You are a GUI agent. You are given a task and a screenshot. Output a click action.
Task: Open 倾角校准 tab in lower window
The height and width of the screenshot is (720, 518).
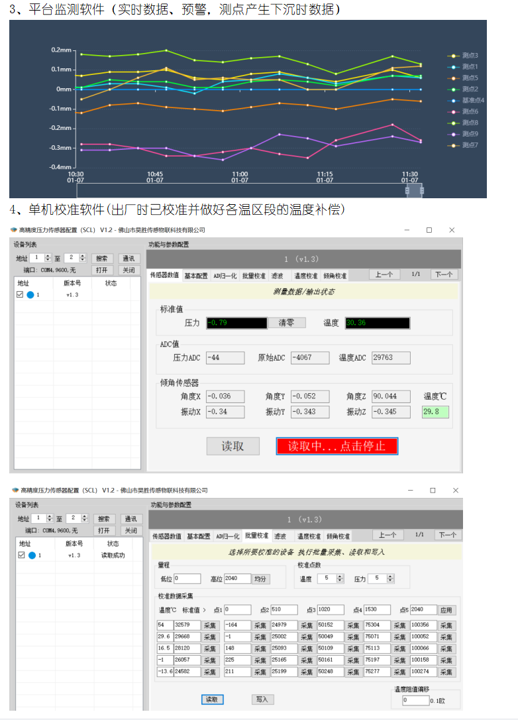pyautogui.click(x=337, y=536)
